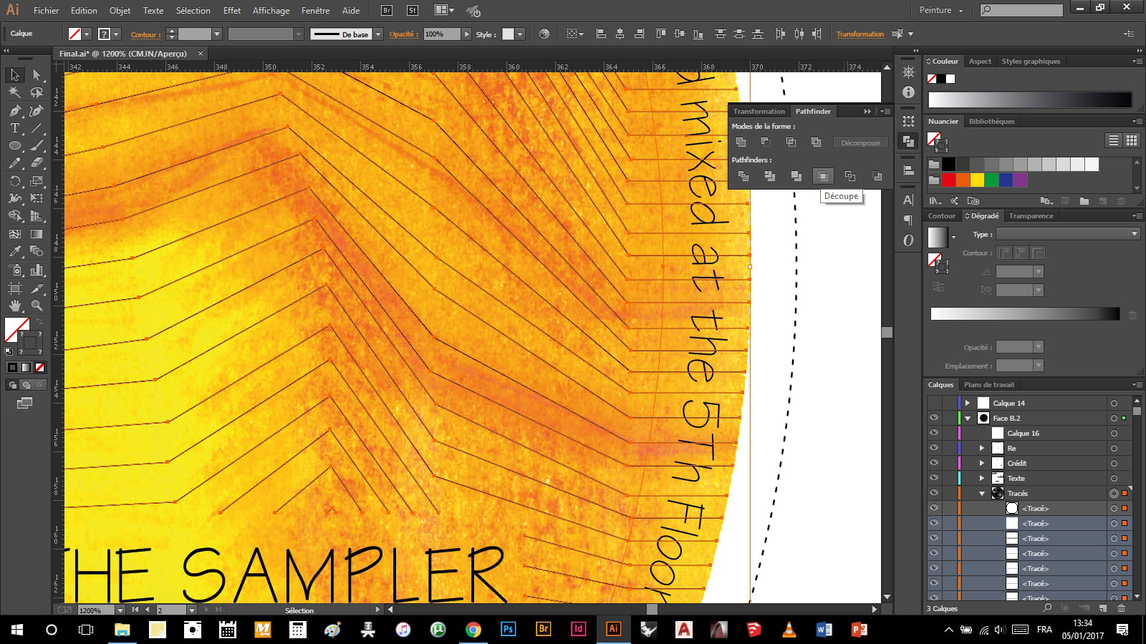This screenshot has height=644, width=1146.
Task: Click the orange Transformation link in control bar
Action: [x=860, y=34]
